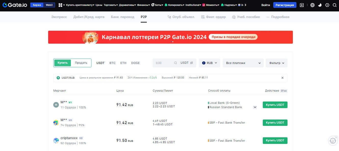339x151 pixels.
Task: Expand the Все платежи dropdown
Action: tap(243, 63)
